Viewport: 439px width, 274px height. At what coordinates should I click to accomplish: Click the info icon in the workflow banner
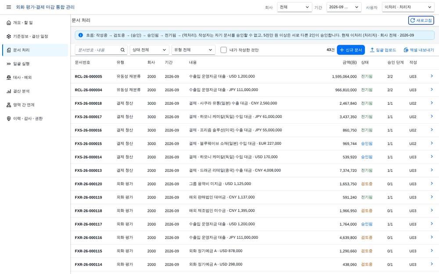[81, 35]
